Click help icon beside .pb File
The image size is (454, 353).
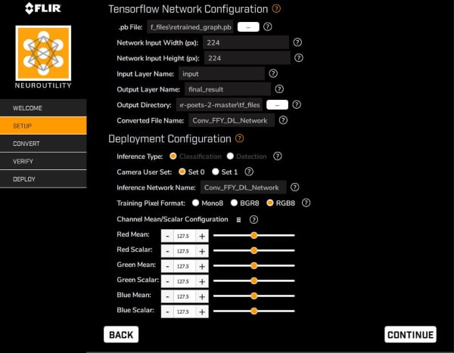pyautogui.click(x=268, y=27)
